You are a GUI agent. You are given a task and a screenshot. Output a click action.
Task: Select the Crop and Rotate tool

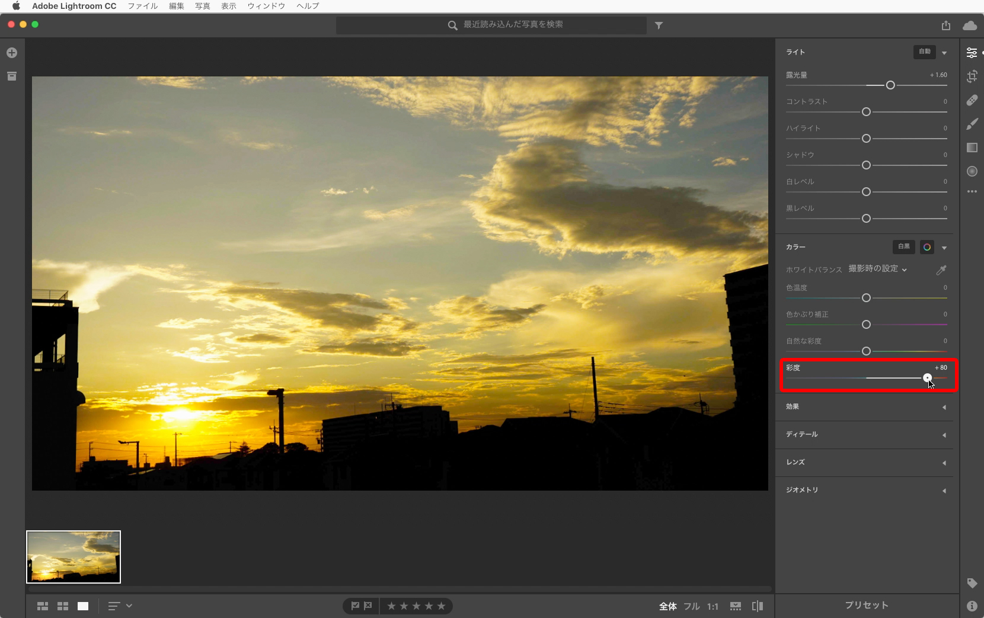(x=972, y=76)
